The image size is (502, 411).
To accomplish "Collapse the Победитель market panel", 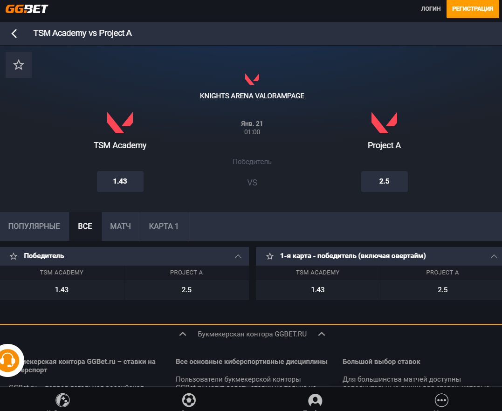I will pyautogui.click(x=238, y=256).
